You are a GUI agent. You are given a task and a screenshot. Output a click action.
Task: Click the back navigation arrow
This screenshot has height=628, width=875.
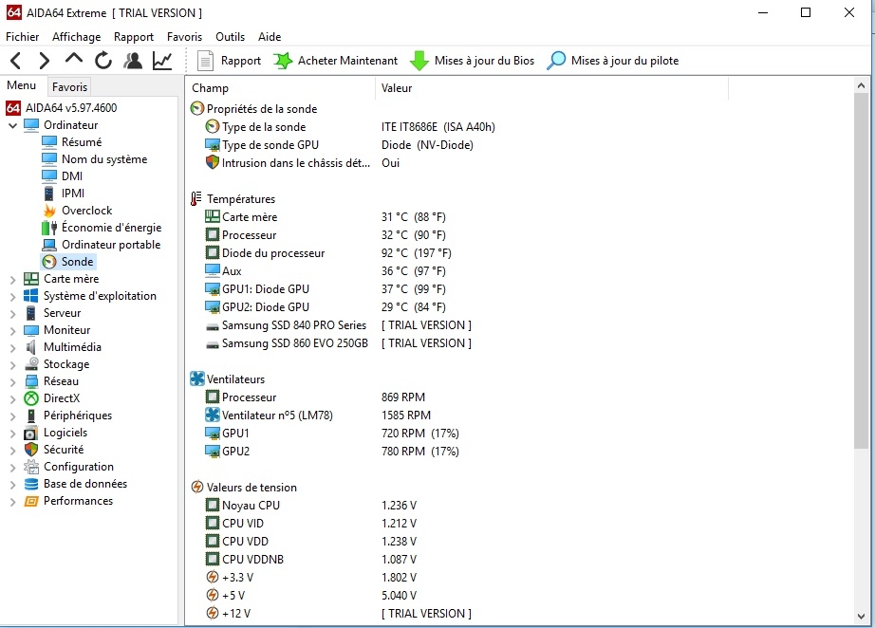click(16, 61)
